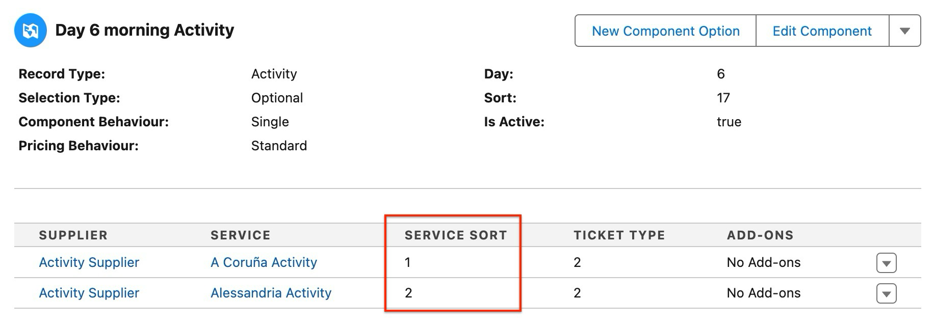This screenshot has width=934, height=325.
Task: Click the Day 6 morning Activity title
Action: point(145,30)
